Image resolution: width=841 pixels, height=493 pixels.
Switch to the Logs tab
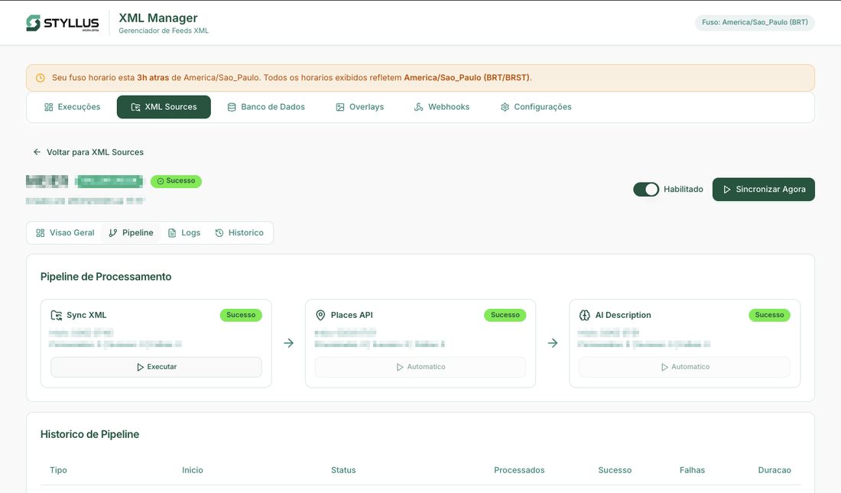click(x=184, y=232)
